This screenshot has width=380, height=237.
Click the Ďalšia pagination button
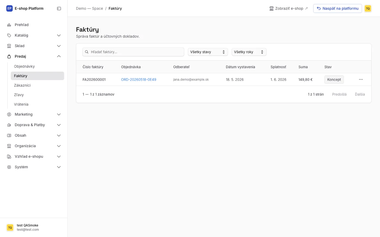coord(360,94)
